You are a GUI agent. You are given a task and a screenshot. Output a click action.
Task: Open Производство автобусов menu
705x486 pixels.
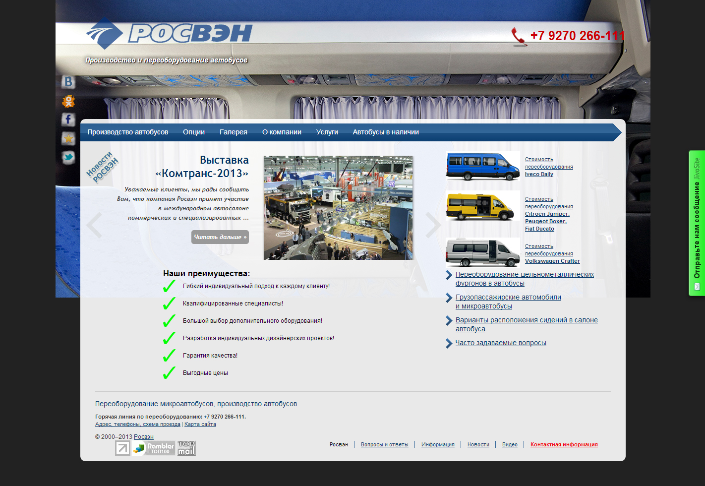click(x=128, y=132)
